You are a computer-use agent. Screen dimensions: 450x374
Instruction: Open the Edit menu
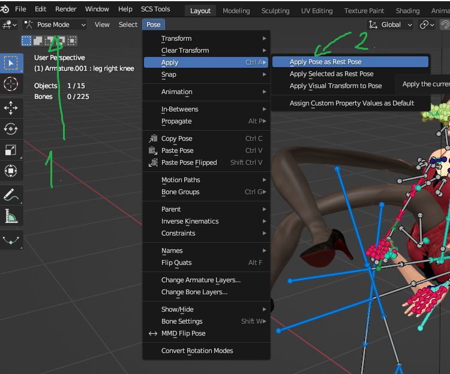point(40,9)
